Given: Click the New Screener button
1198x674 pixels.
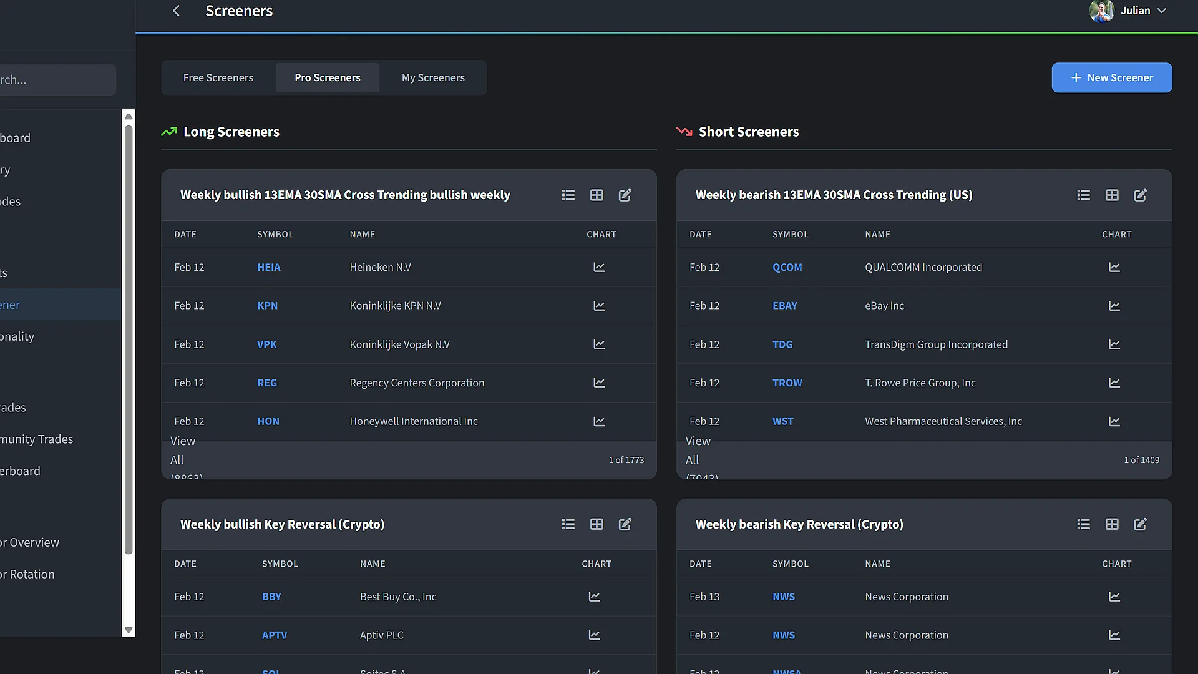Looking at the screenshot, I should (x=1111, y=78).
